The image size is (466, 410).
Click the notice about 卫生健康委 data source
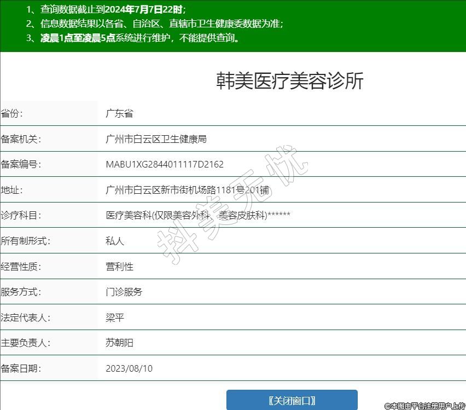155,24
